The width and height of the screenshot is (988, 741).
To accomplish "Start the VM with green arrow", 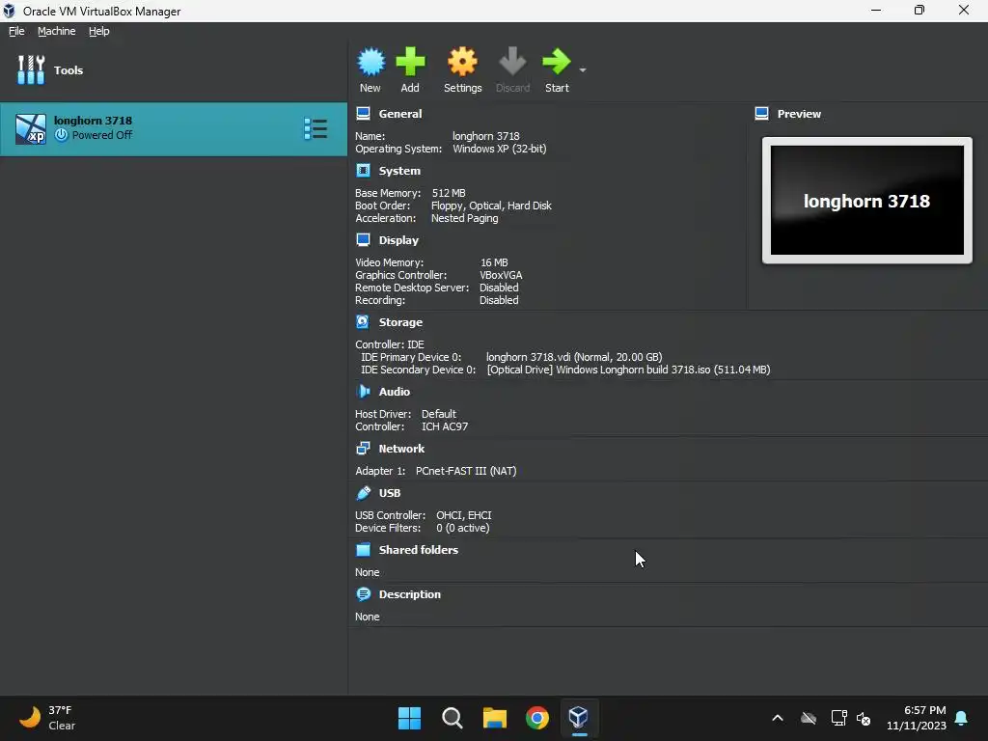I will (557, 62).
